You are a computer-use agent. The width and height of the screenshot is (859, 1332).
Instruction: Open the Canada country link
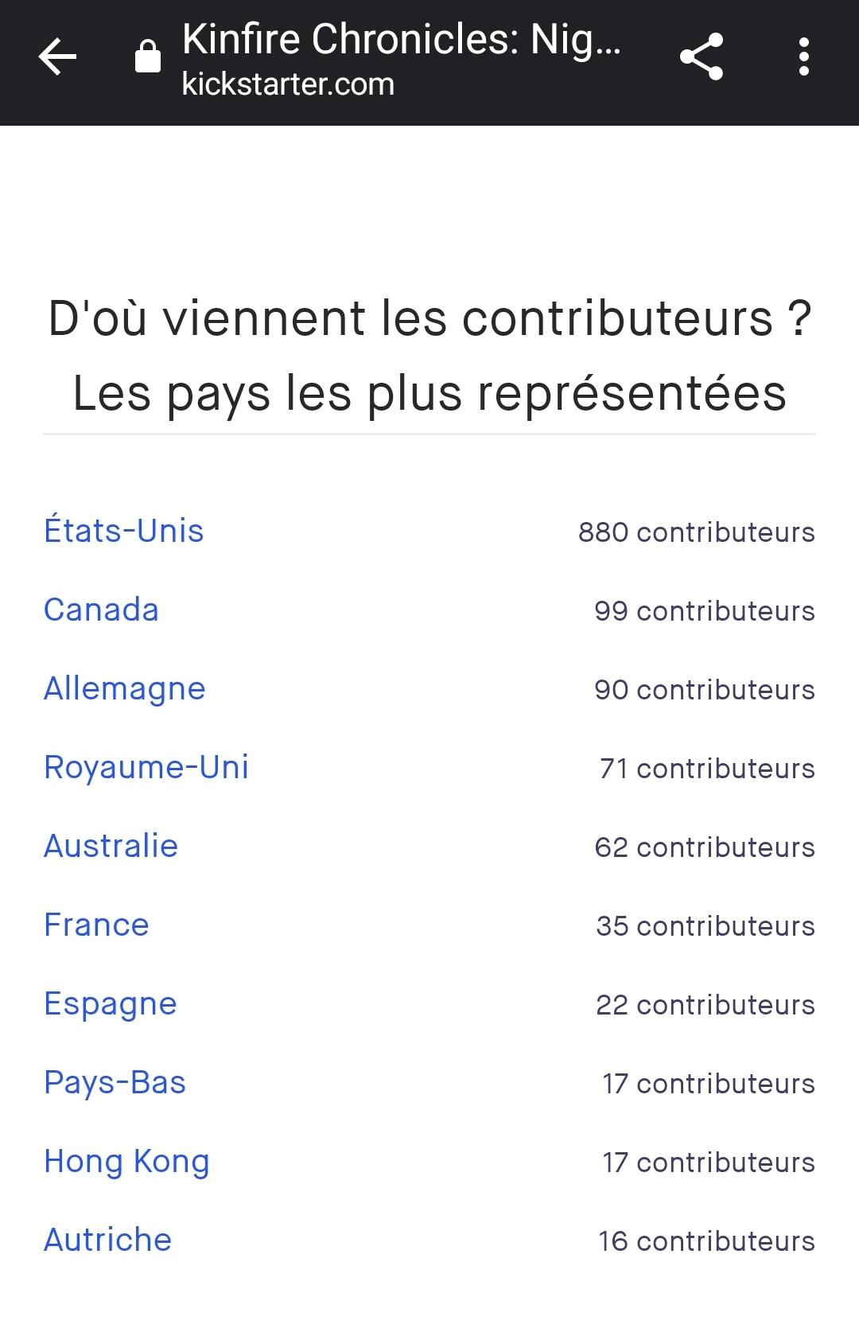pyautogui.click(x=102, y=610)
